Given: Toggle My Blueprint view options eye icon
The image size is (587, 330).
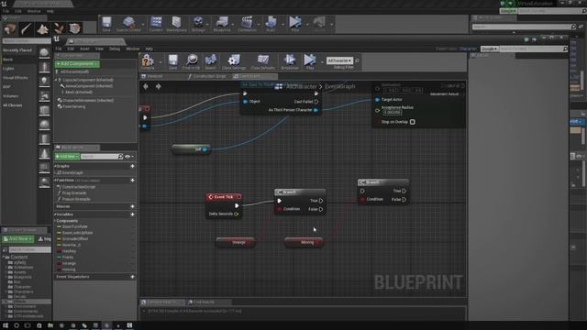Looking at the screenshot, I should coord(127,157).
